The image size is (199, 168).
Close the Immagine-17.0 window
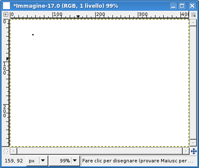[192, 6]
